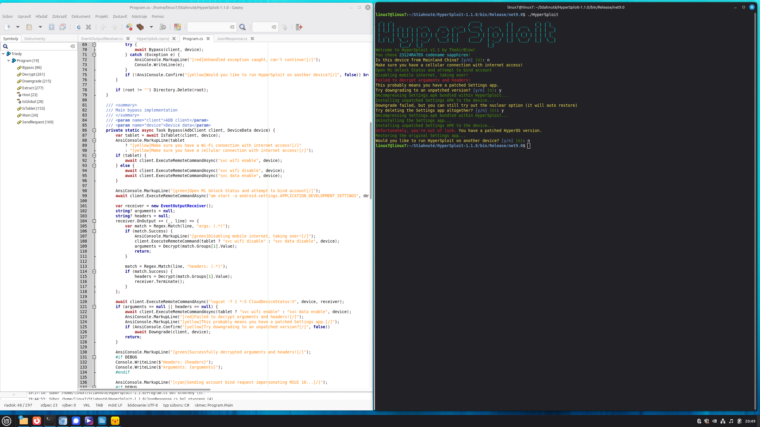The image size is (760, 427).
Task: Save the current file
Action: (x=52, y=27)
